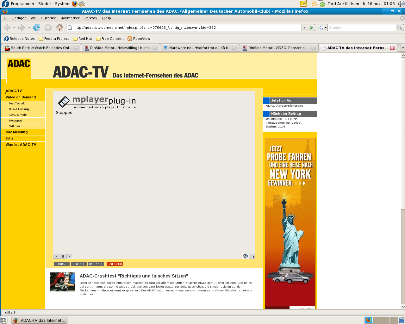Click the search magnifier button
Viewport: 405px width, 324px height.
click(400, 28)
